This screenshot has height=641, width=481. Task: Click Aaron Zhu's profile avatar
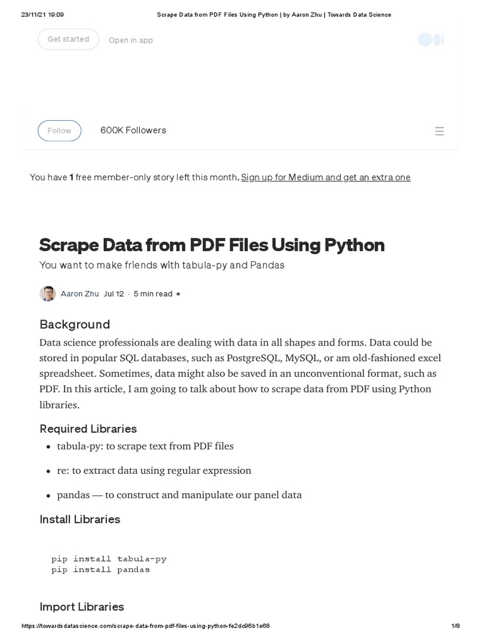click(x=48, y=294)
